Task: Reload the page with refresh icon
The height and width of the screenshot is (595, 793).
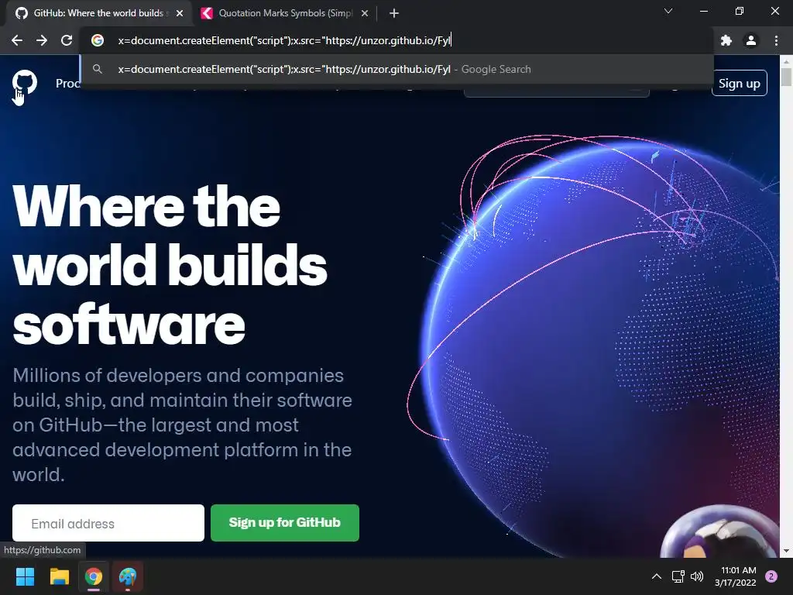Action: (x=67, y=40)
